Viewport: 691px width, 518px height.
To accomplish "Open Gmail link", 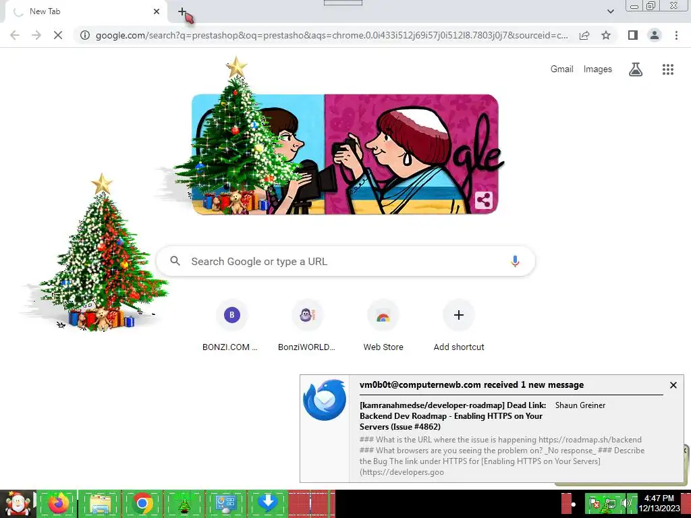I will (561, 69).
